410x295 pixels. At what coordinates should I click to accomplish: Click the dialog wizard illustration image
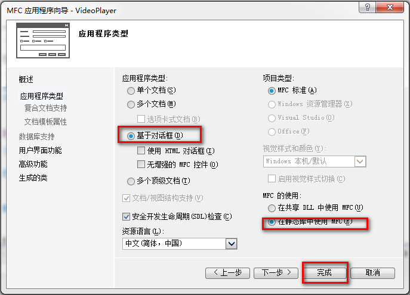(x=43, y=41)
